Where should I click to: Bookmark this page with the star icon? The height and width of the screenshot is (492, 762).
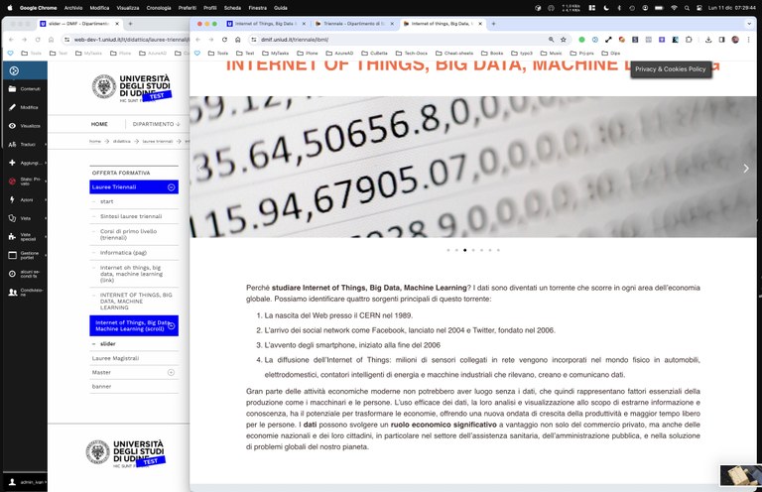564,40
